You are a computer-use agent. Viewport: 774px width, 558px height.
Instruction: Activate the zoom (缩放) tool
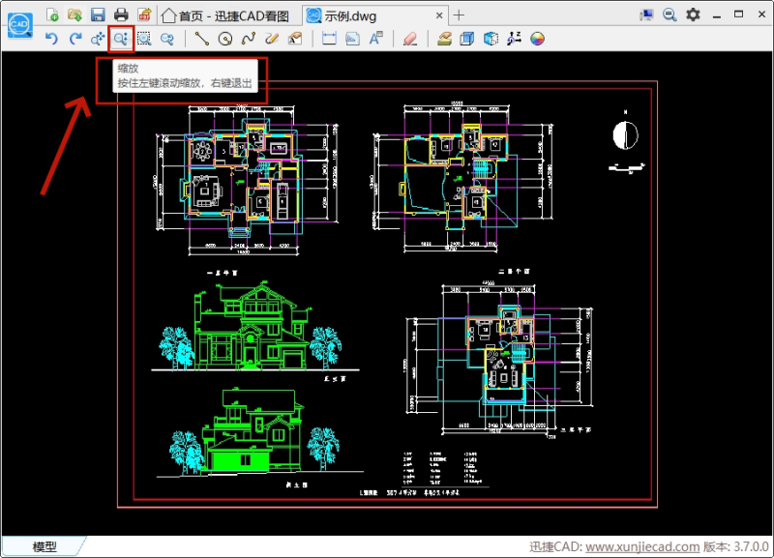coord(121,39)
